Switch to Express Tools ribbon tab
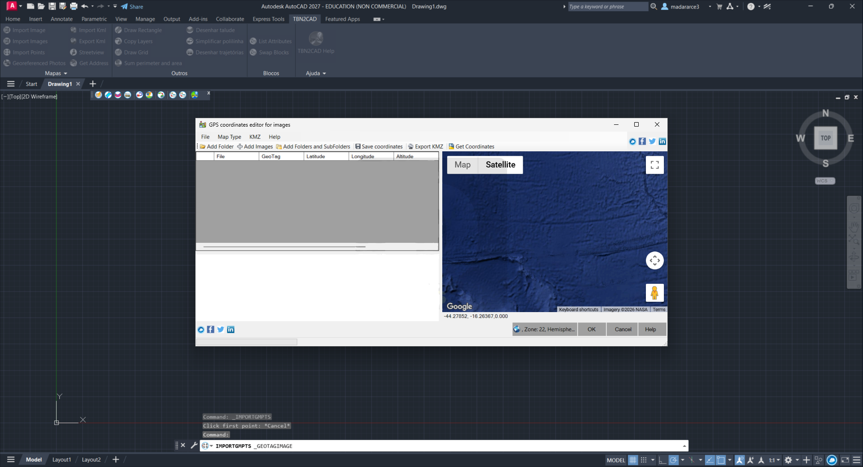This screenshot has width=863, height=467. (268, 19)
